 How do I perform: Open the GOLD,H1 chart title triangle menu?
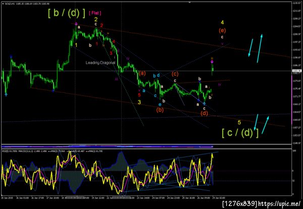[x=3, y=4]
